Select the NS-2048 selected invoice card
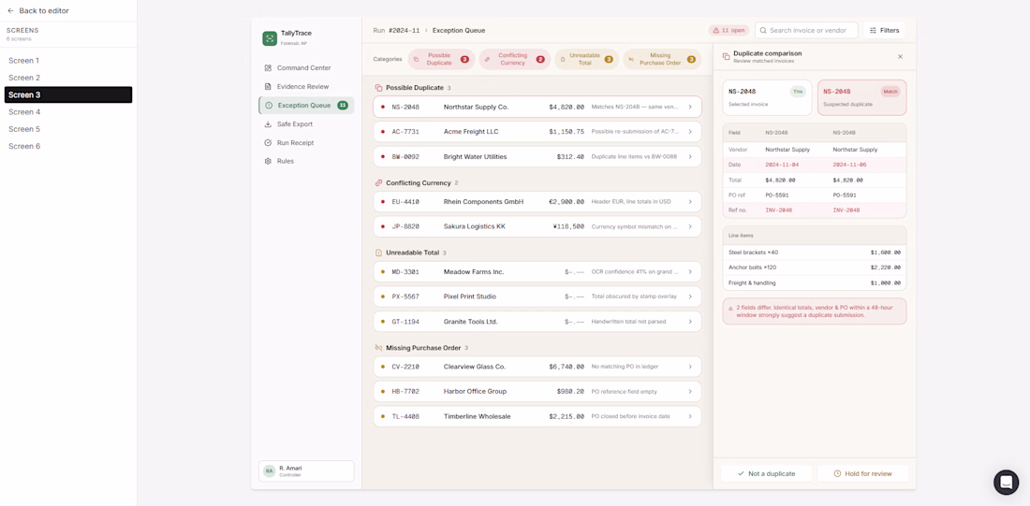This screenshot has width=1030, height=506. point(767,97)
